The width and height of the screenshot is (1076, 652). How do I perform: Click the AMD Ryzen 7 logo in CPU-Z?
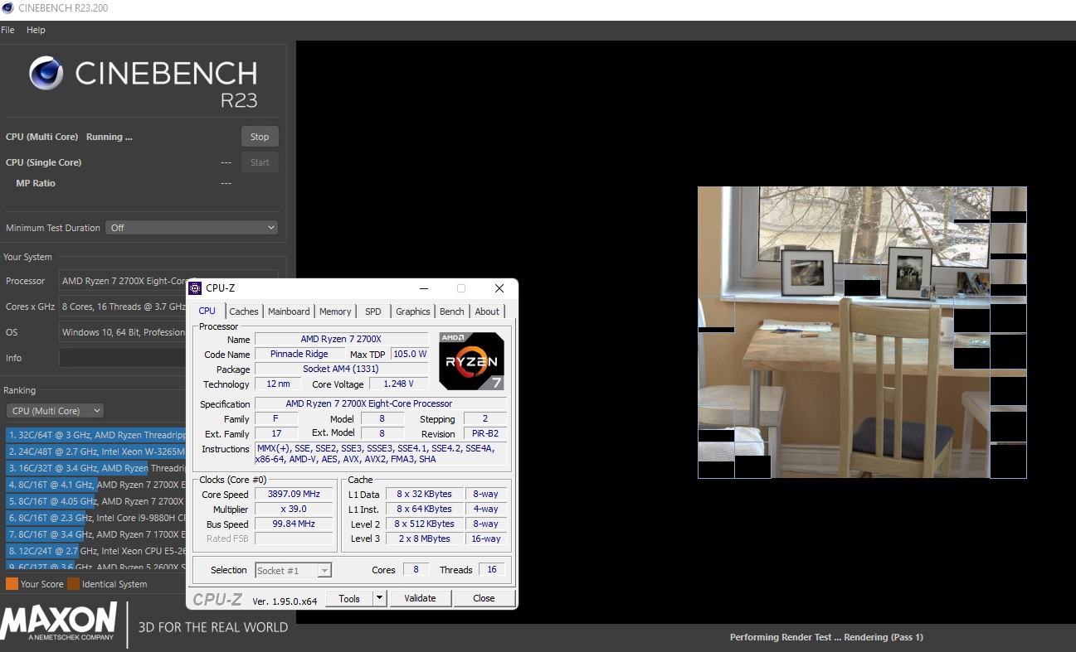[471, 361]
